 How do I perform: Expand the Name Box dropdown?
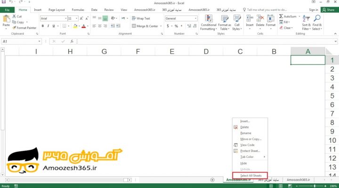point(39,41)
